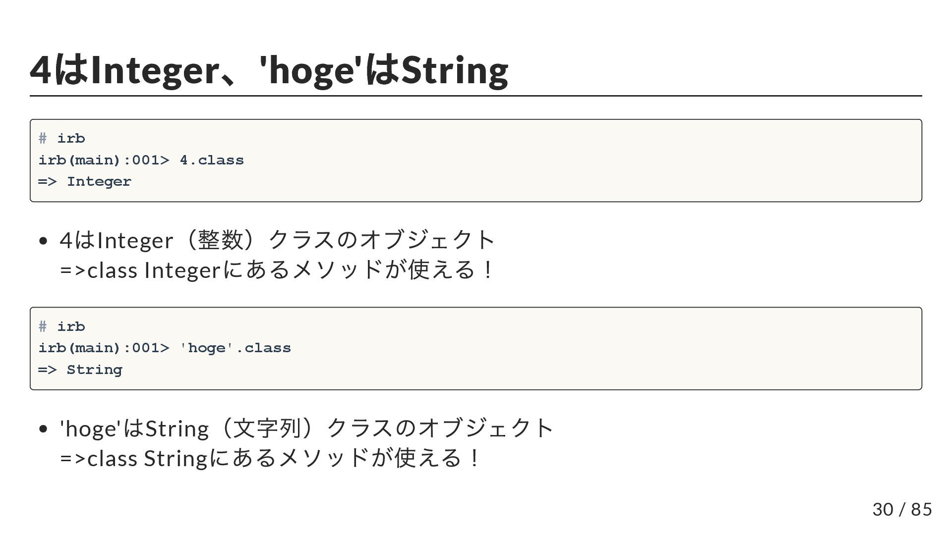The width and height of the screenshot is (952, 535).
Task: Click the first bullet point dot
Action: [x=43, y=241]
